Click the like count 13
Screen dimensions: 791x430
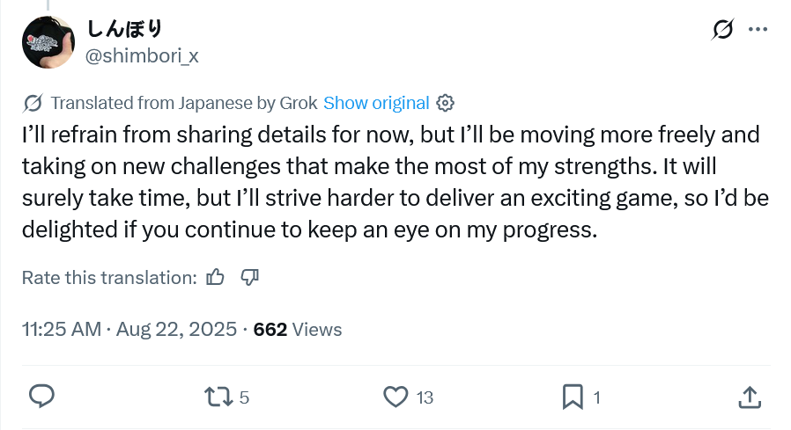coord(425,397)
